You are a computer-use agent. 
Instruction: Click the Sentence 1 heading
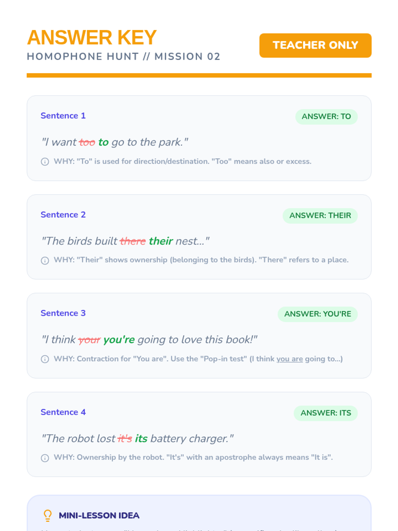pyautogui.click(x=63, y=115)
